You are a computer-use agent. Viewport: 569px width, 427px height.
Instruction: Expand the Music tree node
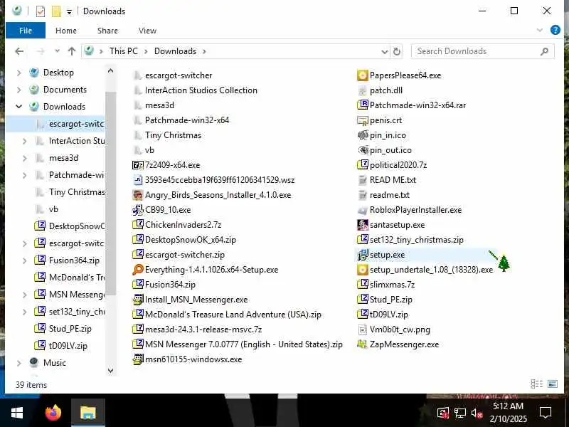(19, 363)
